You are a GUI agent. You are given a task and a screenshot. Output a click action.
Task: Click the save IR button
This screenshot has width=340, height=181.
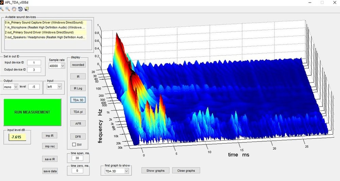(50, 159)
